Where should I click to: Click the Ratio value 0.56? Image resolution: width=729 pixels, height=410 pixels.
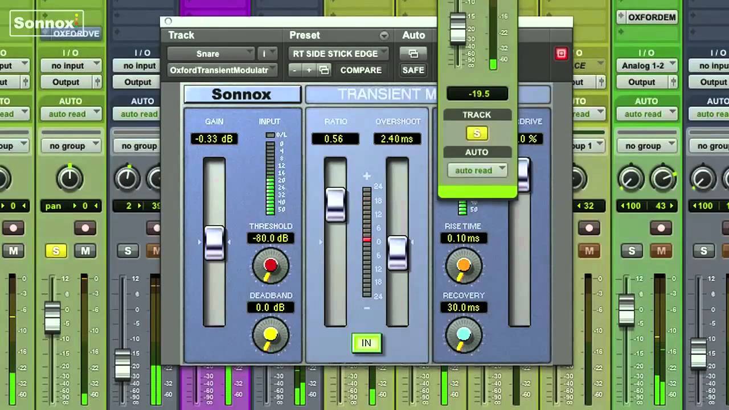coord(335,138)
